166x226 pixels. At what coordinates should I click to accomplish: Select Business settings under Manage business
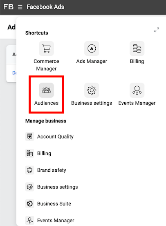coord(58,187)
